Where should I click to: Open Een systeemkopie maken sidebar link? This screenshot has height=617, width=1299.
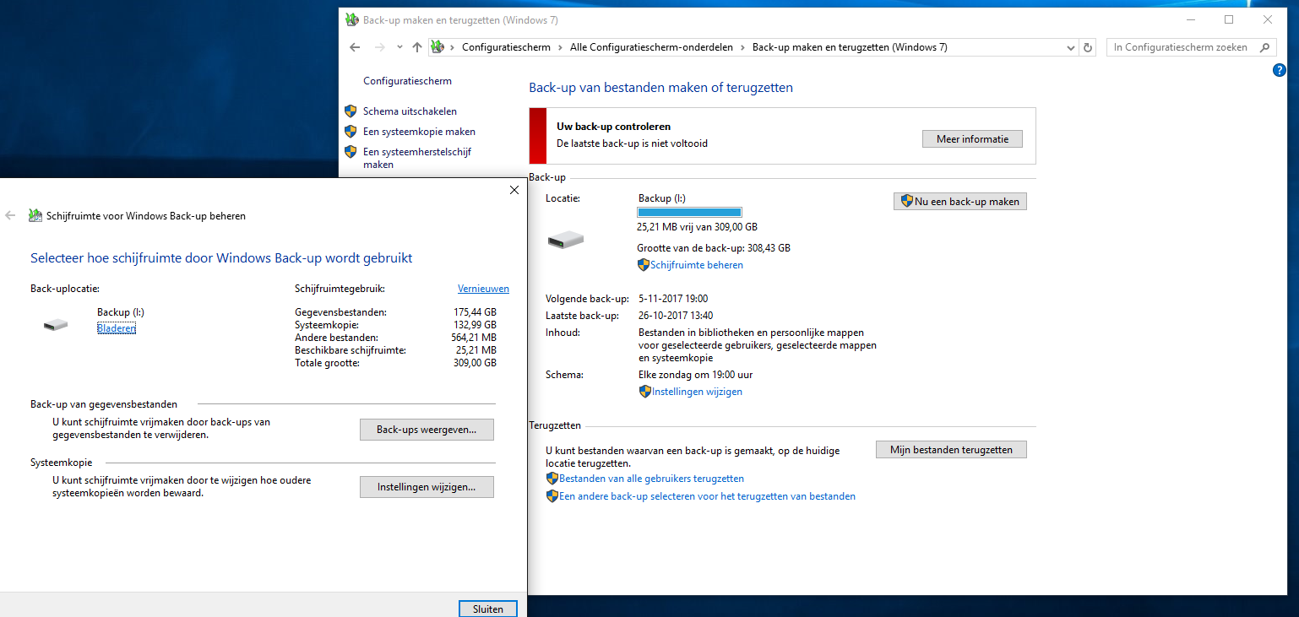(419, 132)
